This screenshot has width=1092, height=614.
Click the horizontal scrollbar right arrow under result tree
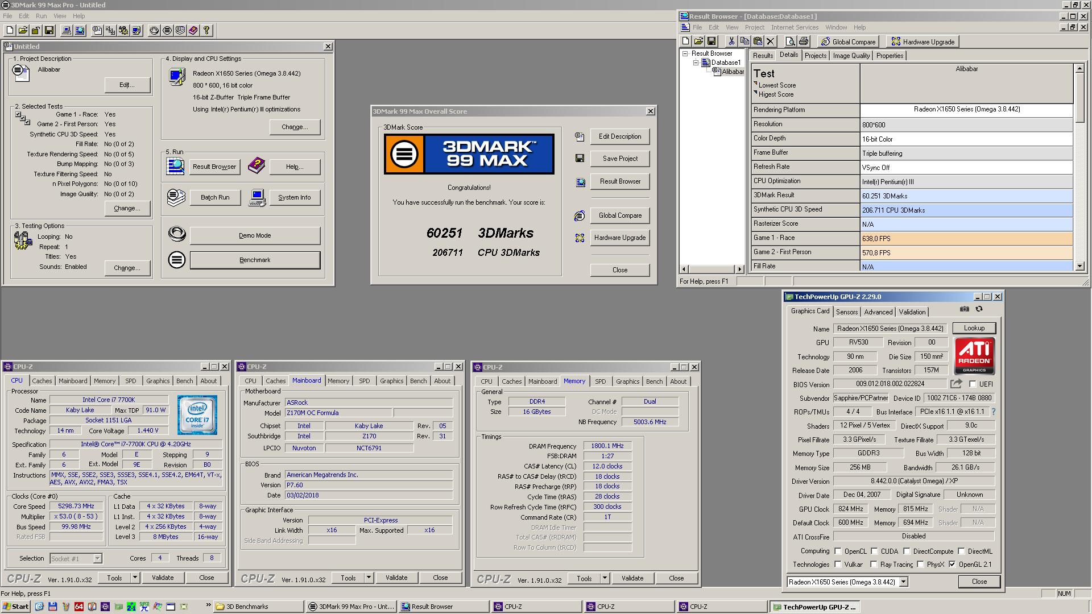739,269
